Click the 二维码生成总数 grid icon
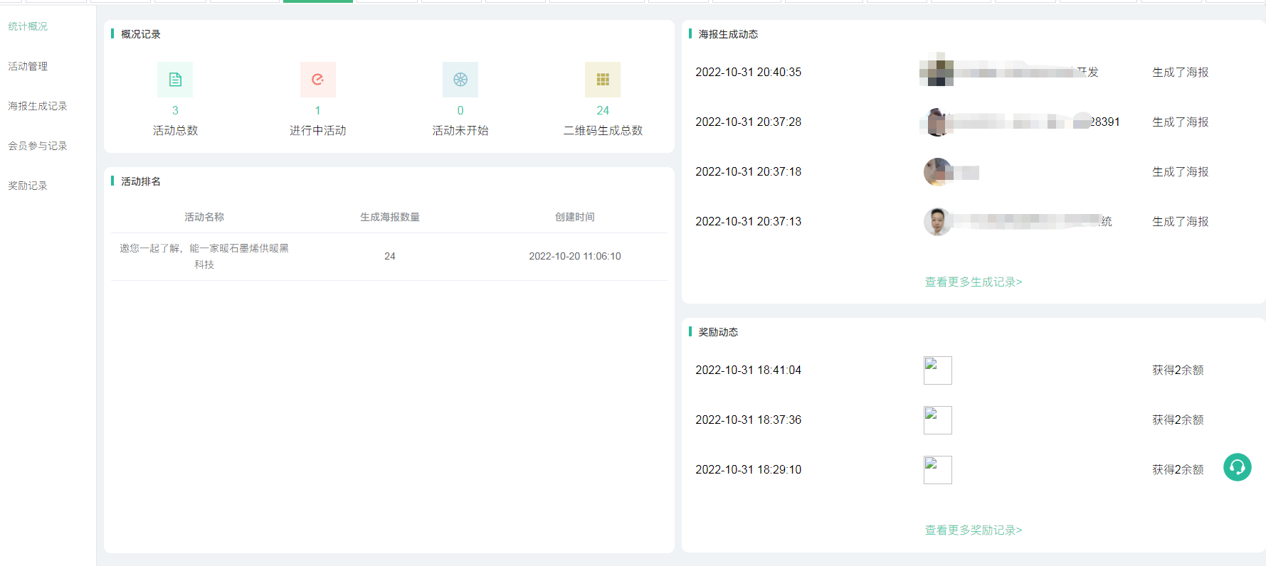Screen dimensions: 1266x566 (603, 80)
